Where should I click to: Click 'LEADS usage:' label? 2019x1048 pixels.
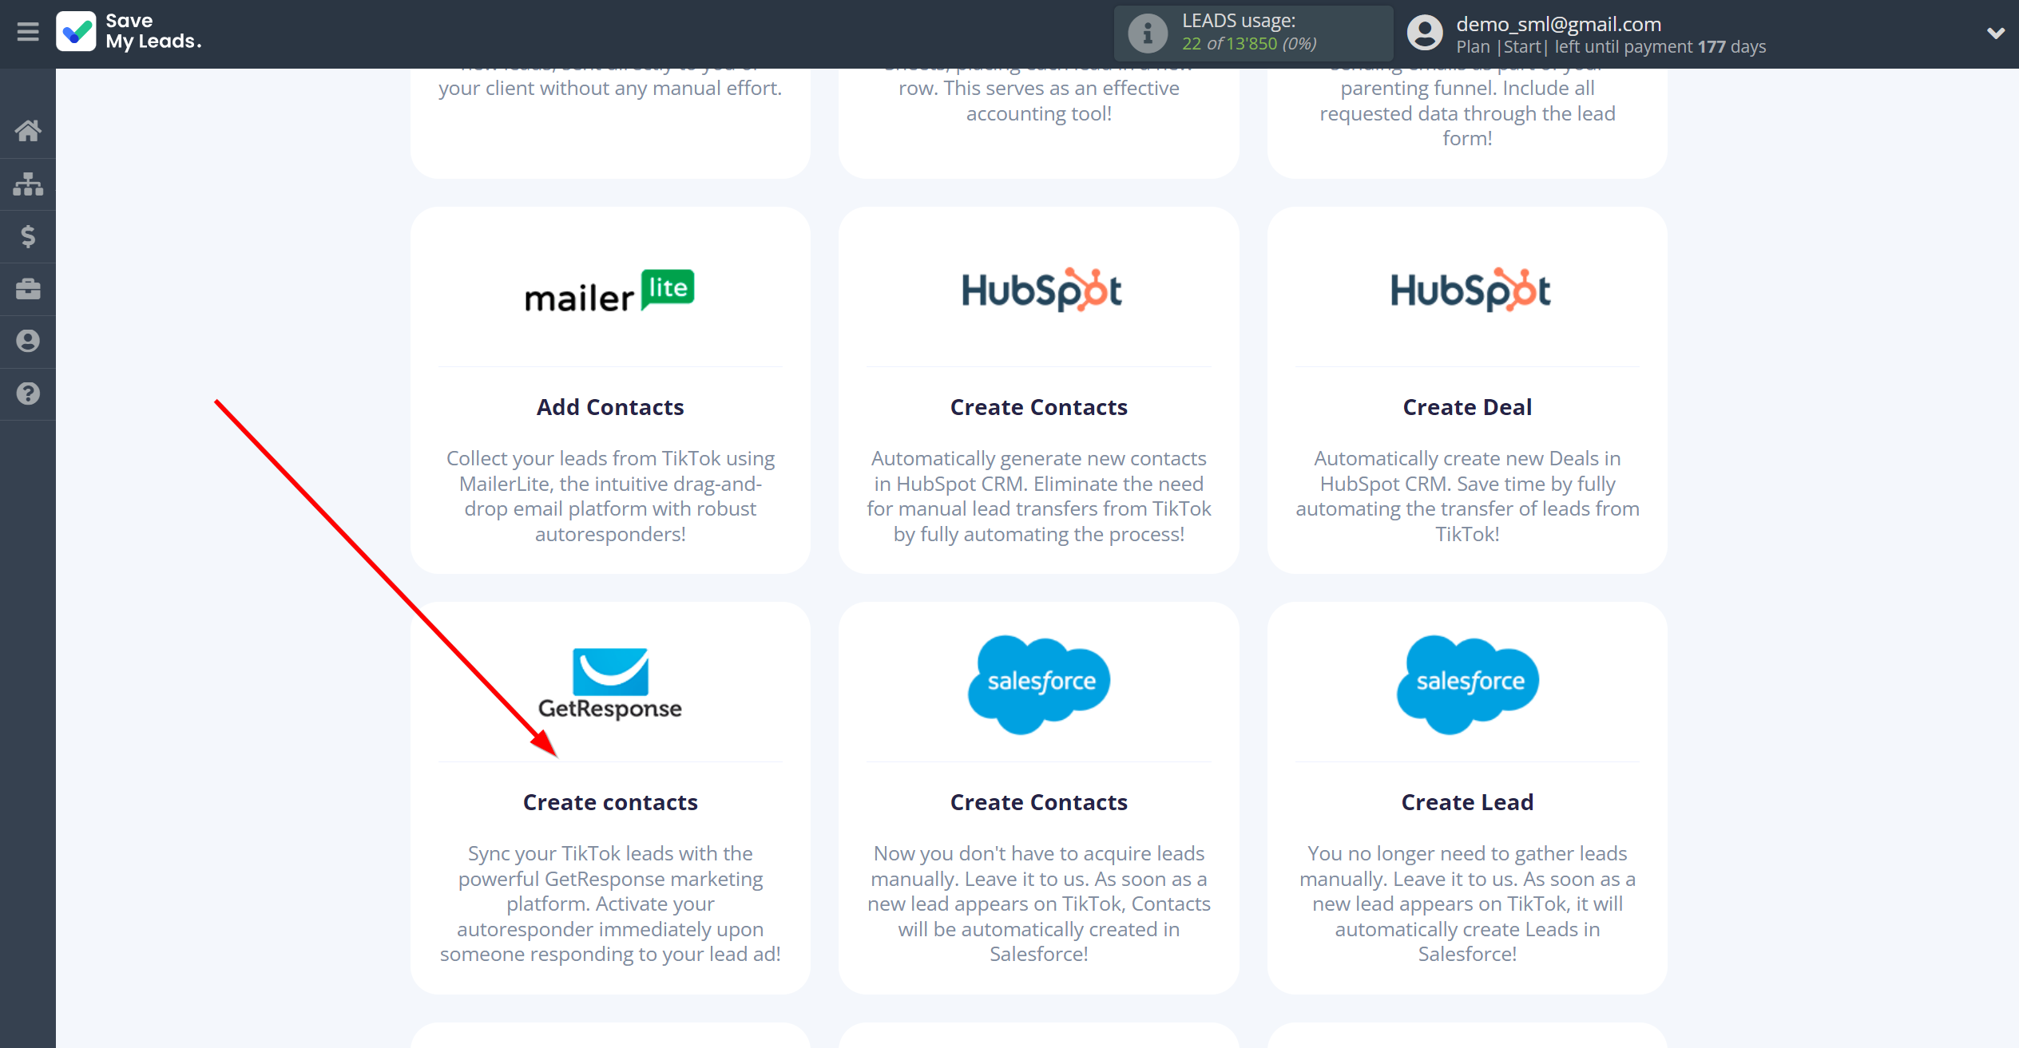click(x=1239, y=21)
